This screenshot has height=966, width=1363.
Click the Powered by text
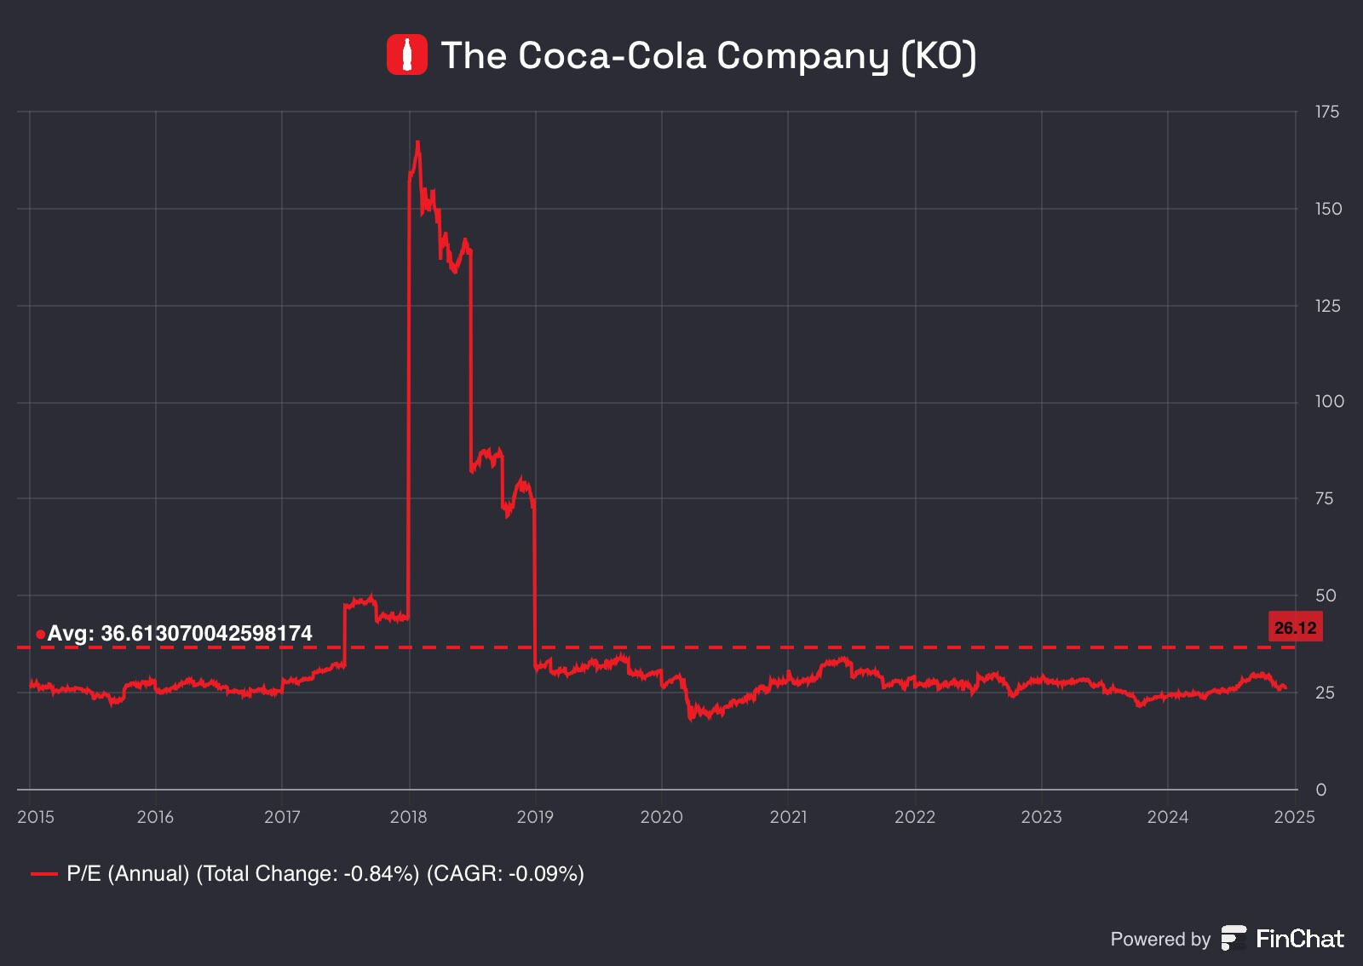pos(1160,939)
